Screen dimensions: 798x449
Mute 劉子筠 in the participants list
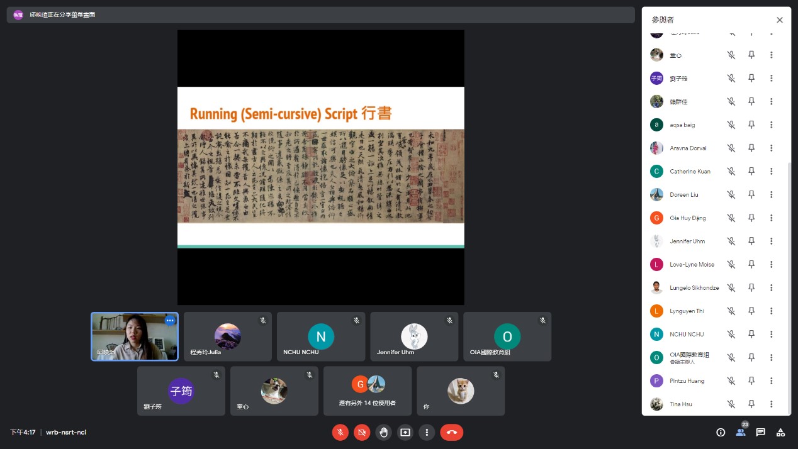click(731, 78)
